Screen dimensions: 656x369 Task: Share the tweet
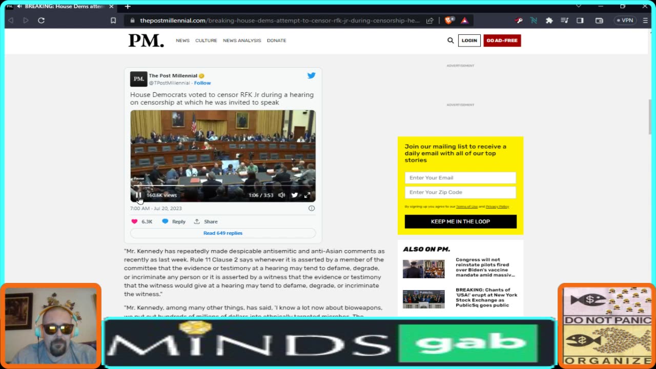point(206,221)
